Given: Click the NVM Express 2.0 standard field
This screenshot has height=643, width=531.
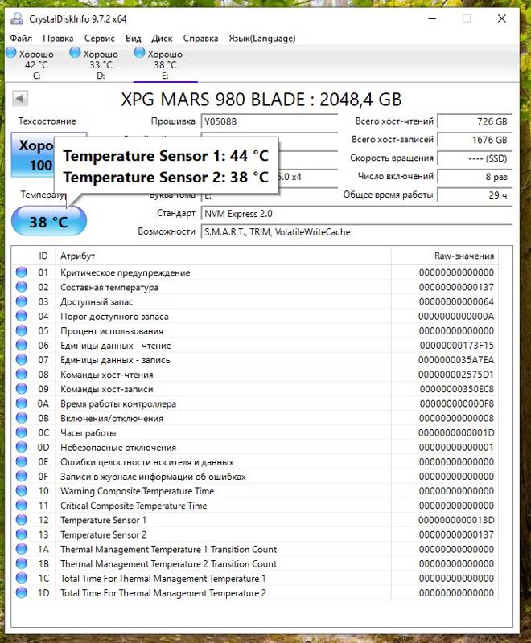Looking at the screenshot, I should point(356,214).
